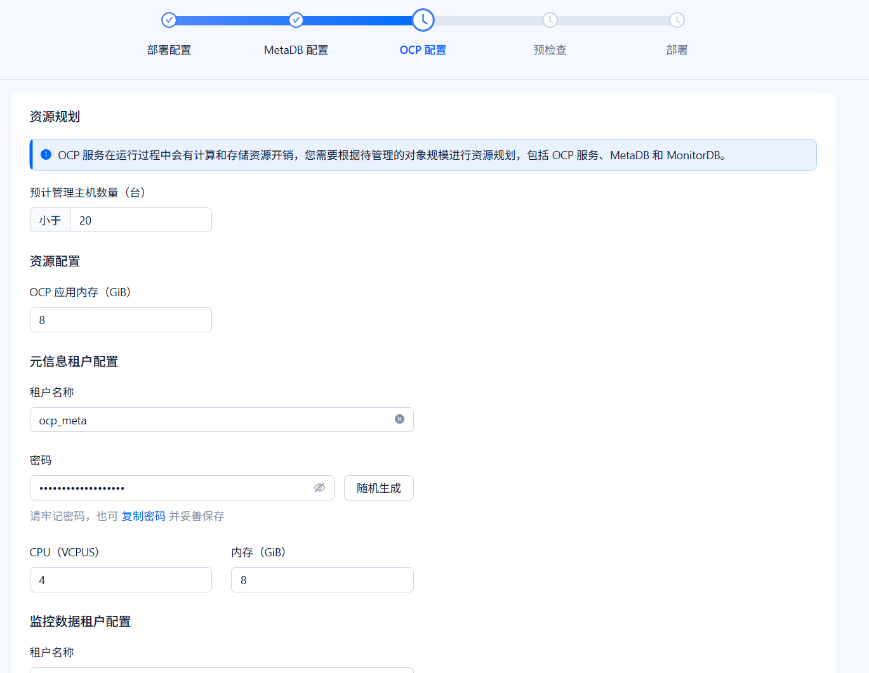Click the meta tenant password field
The image size is (869, 673).
tap(182, 488)
